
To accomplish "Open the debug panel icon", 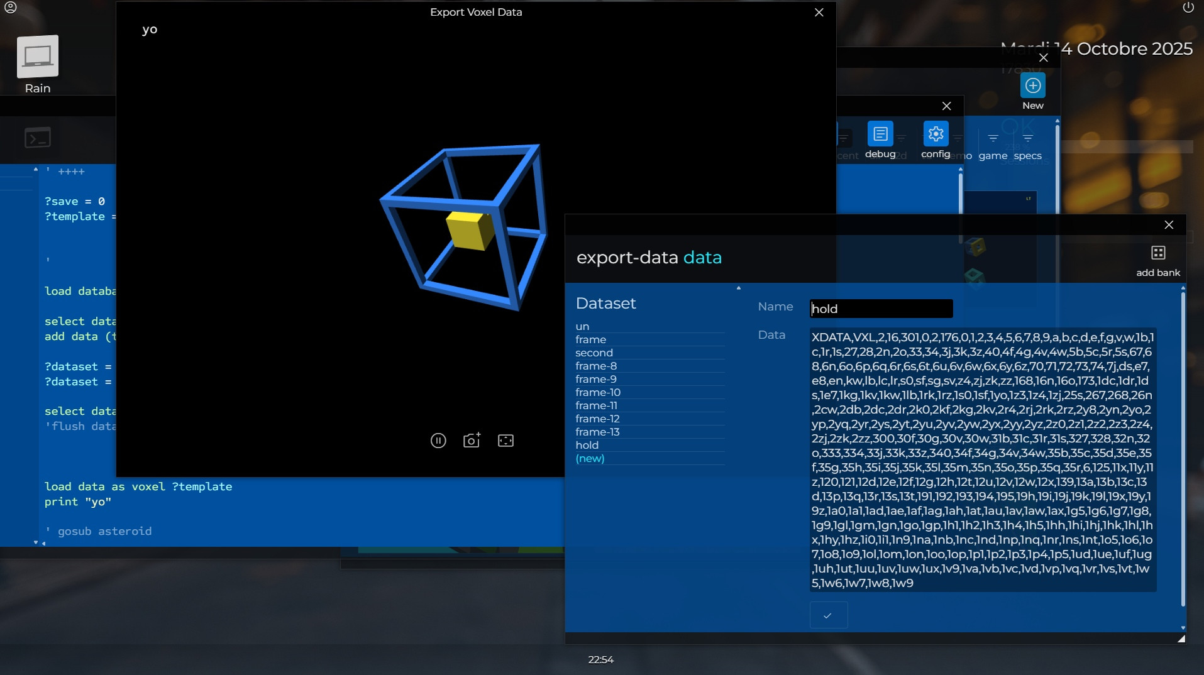I will (x=880, y=134).
